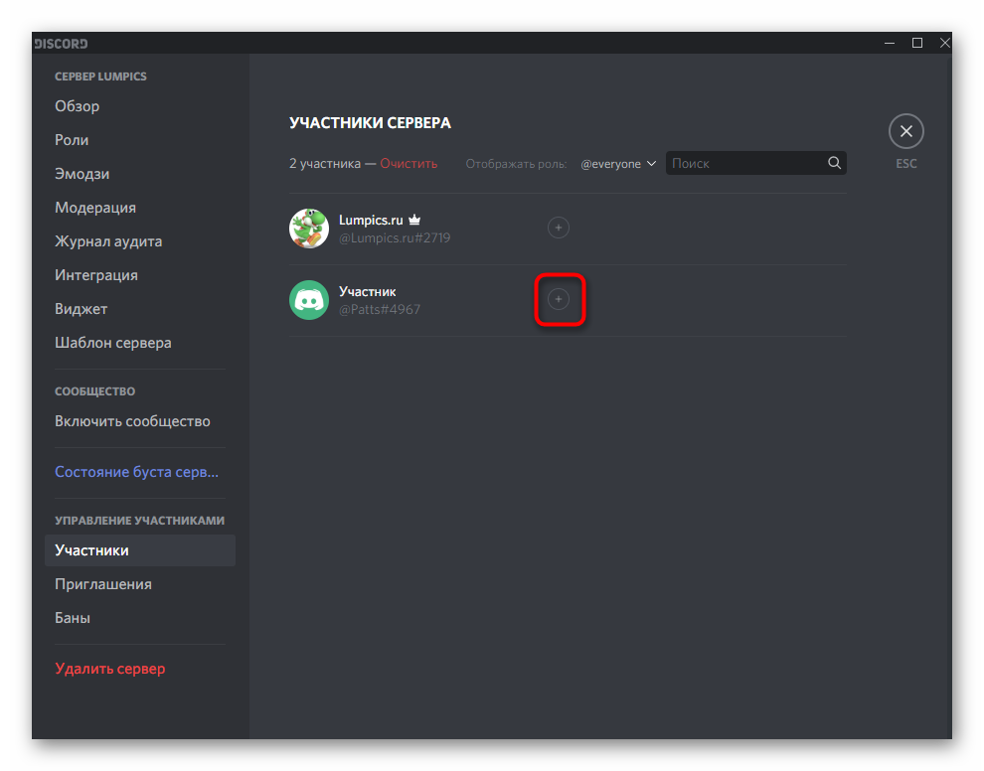
Task: Click the crown owner icon
Action: (414, 220)
